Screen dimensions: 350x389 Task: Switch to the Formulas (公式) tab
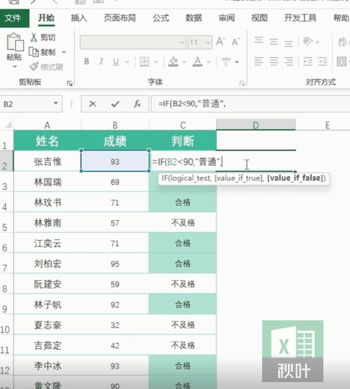coord(161,18)
